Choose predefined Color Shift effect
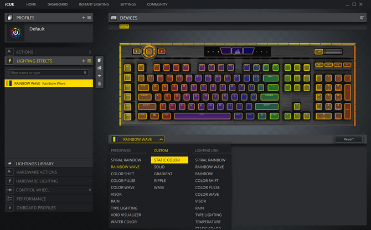This screenshot has height=230, width=371. pyautogui.click(x=122, y=174)
